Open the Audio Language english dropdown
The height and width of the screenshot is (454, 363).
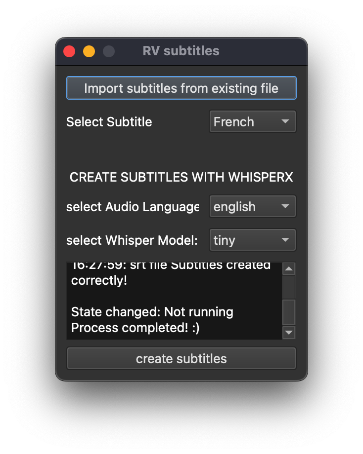[252, 206]
